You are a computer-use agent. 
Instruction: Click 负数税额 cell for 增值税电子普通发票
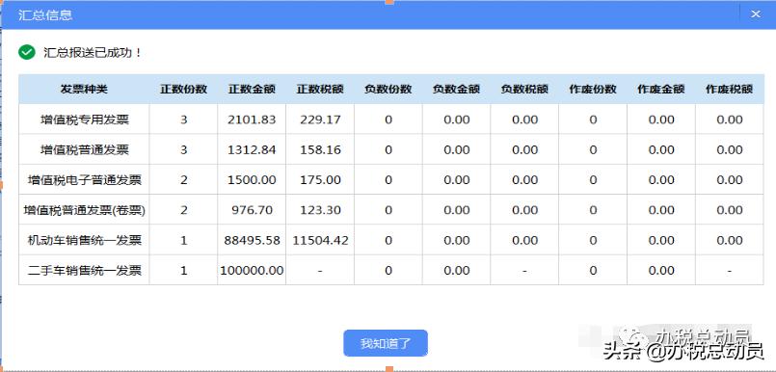click(524, 180)
